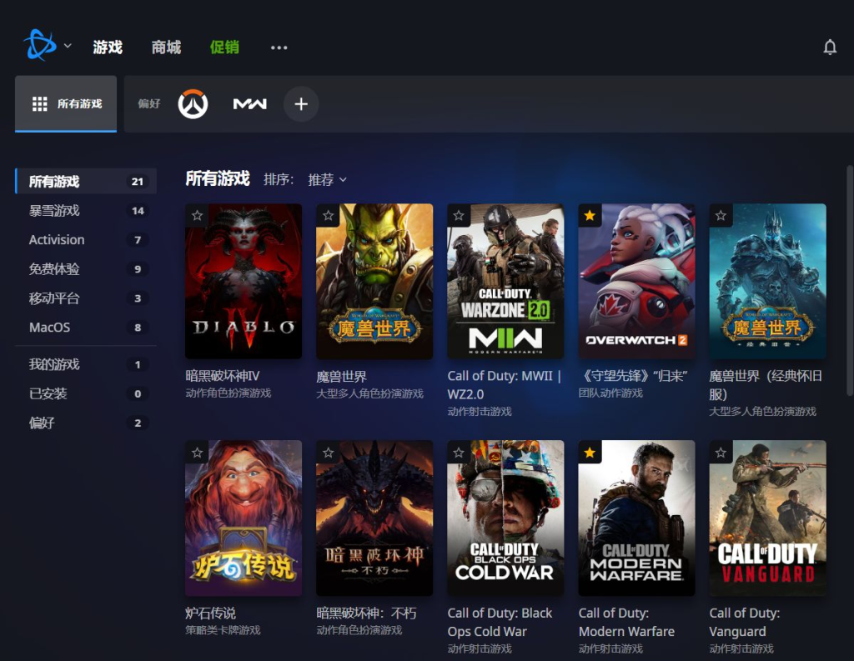854x661 pixels.
Task: Expand the chevron beside Battle.net logo
Action: (68, 46)
